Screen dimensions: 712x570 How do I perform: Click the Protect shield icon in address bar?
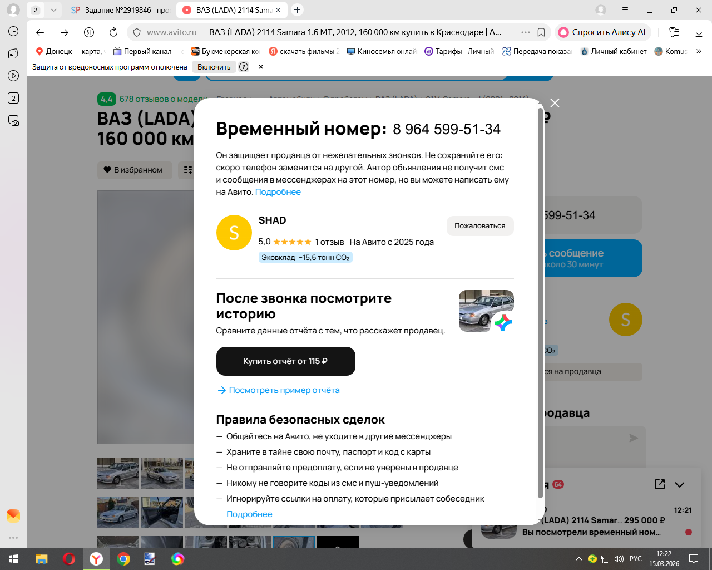point(137,32)
